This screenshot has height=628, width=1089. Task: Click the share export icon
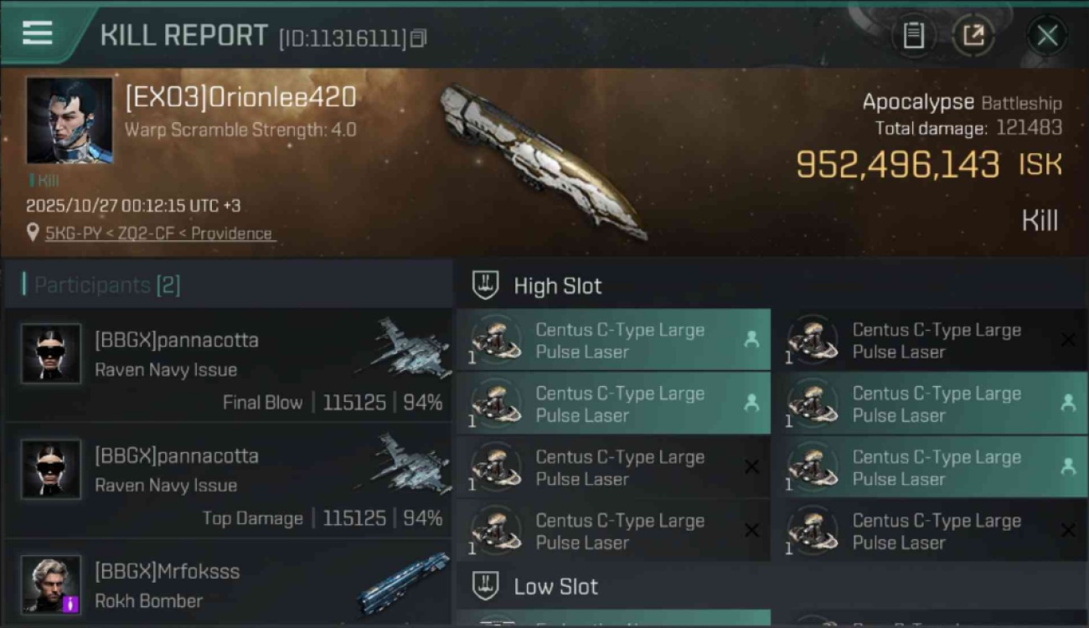(973, 36)
